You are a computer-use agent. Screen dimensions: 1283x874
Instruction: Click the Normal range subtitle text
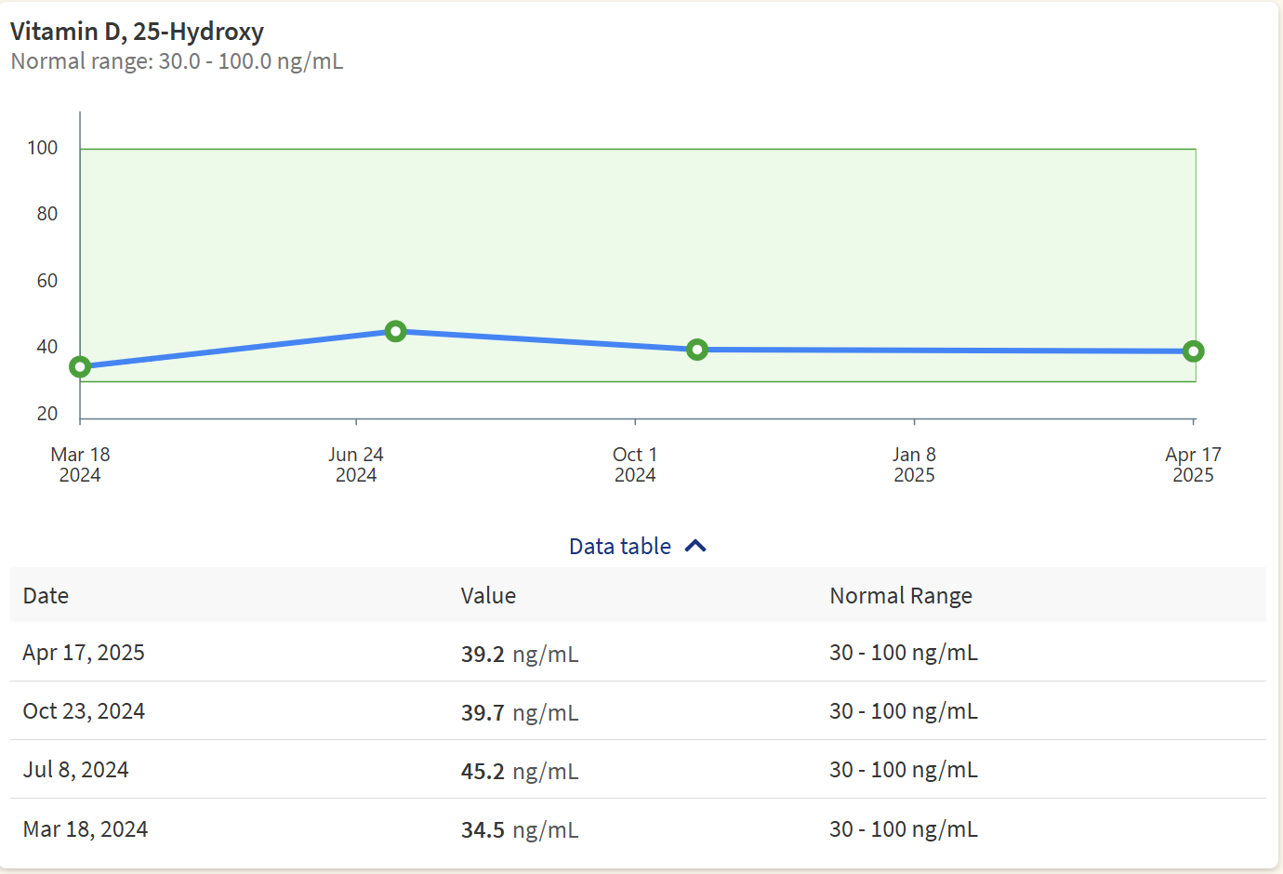[x=177, y=62]
